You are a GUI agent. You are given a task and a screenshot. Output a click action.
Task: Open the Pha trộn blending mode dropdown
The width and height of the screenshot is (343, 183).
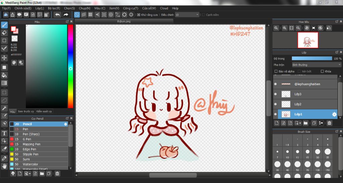[x=317, y=65]
